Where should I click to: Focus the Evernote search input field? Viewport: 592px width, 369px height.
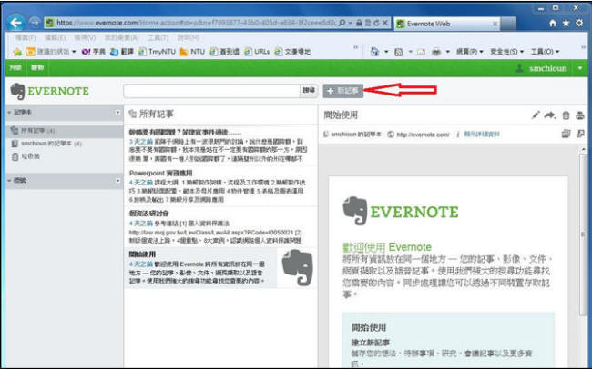[211, 91]
